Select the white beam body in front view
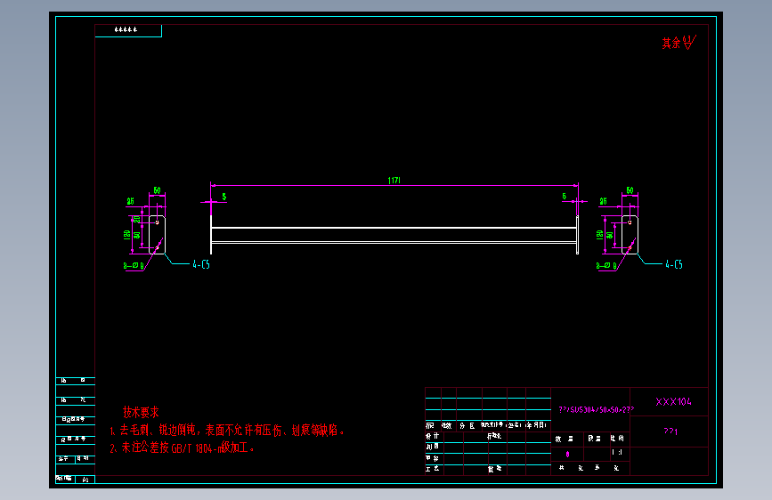Viewport: 772px width, 500px height. 394,235
